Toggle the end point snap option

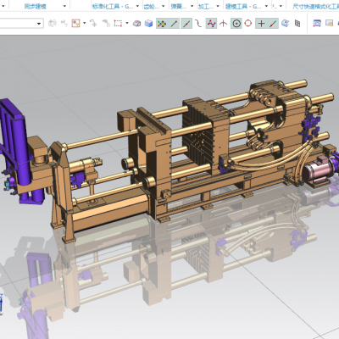pos(174,24)
